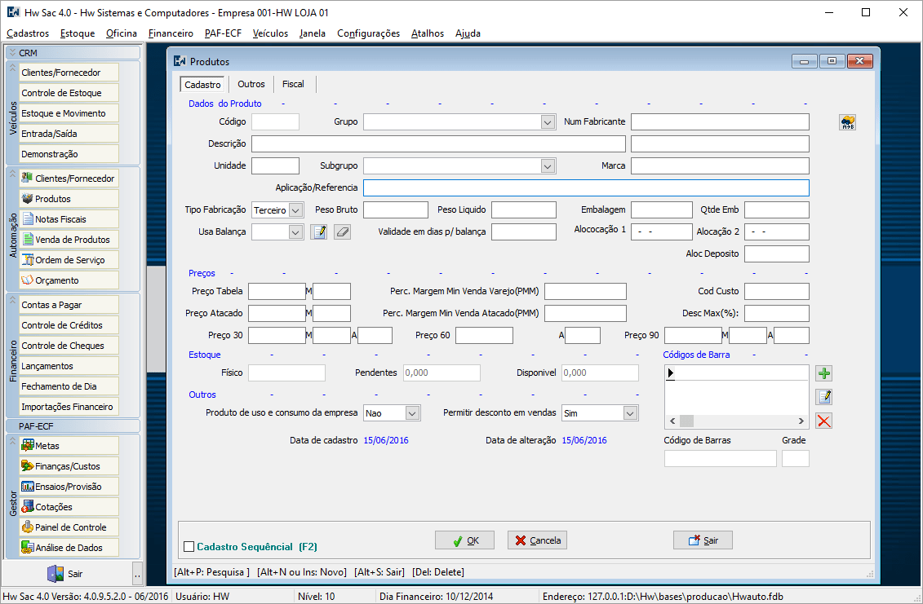Click the OK button

click(464, 540)
